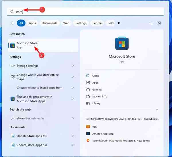Click in the search box containing "store"
The height and width of the screenshot is (157, 172).
click(x=85, y=11)
